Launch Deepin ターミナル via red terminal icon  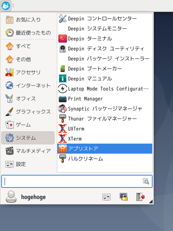click(63, 38)
